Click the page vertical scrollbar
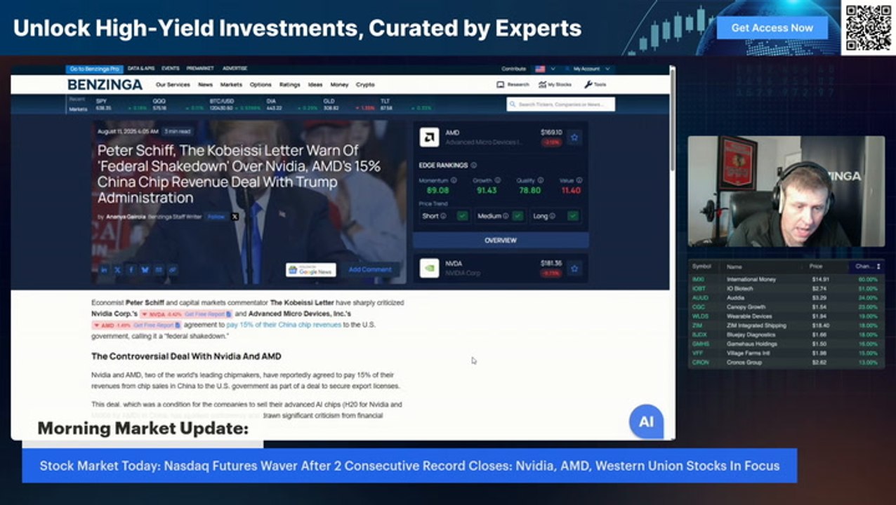Screen dimensions: 896x505 click(673, 119)
